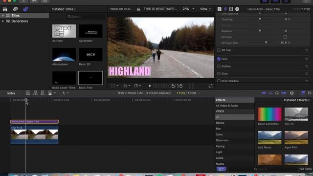
Task: Click the titles search field
Action: [86, 16]
